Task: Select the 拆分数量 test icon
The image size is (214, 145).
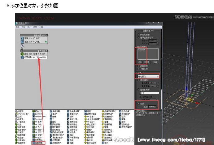Action: click(85, 135)
